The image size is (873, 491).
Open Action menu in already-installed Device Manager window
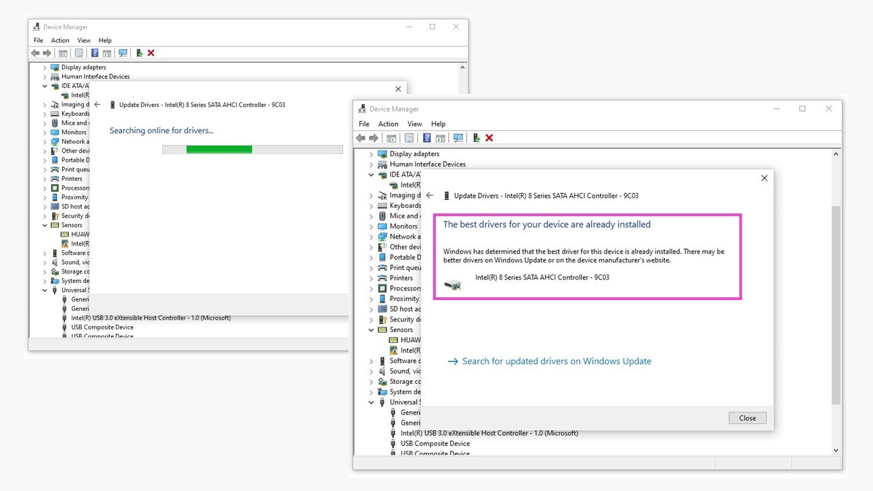pyautogui.click(x=388, y=124)
